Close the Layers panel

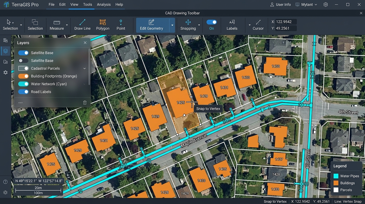tap(85, 43)
